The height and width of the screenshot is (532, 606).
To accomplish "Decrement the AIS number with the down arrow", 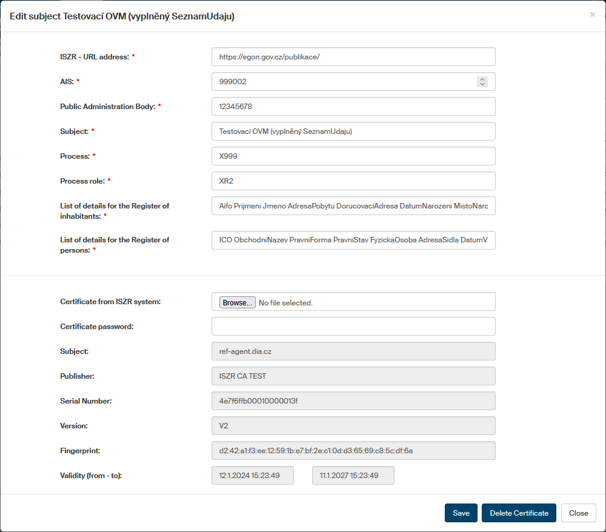I will pos(482,84).
